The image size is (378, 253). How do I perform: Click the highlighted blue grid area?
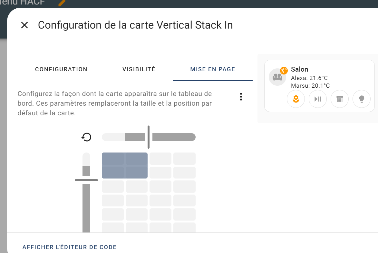point(125,165)
